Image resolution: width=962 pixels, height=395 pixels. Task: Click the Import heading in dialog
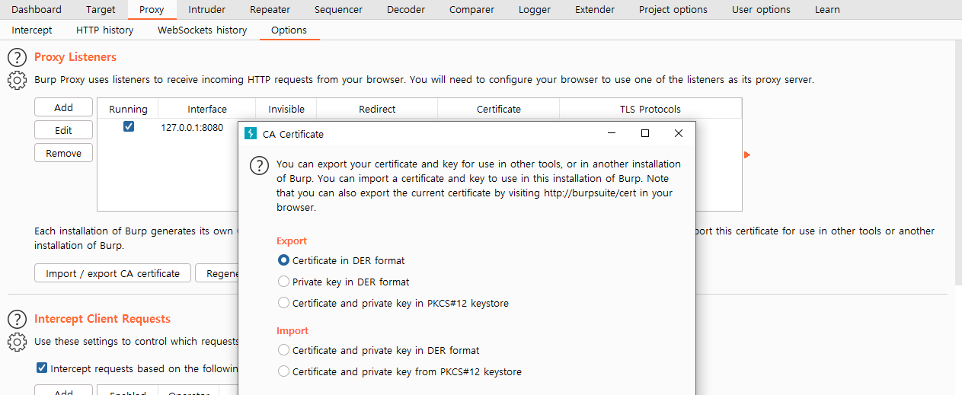tap(292, 330)
